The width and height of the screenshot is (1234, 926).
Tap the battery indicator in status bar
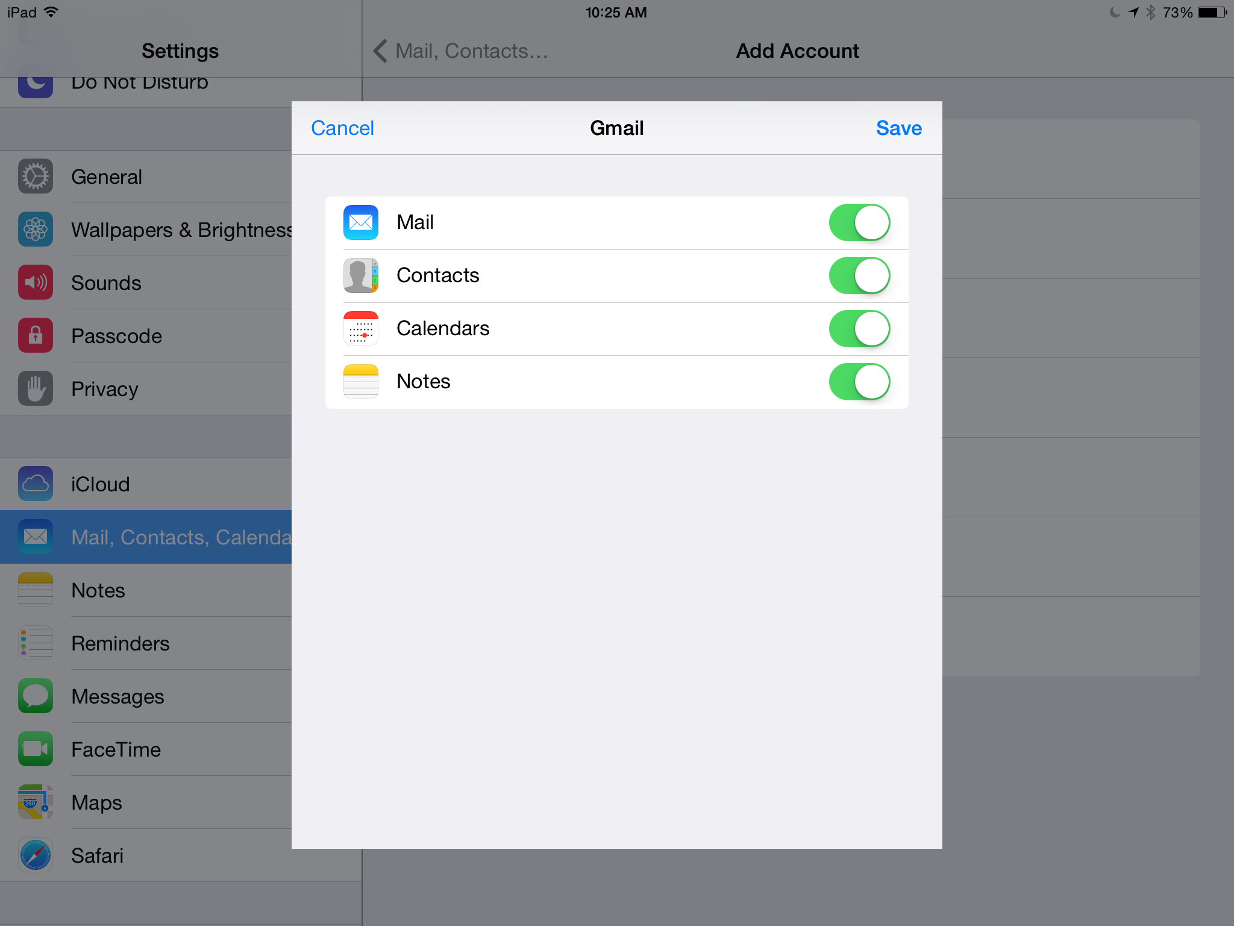point(1212,13)
